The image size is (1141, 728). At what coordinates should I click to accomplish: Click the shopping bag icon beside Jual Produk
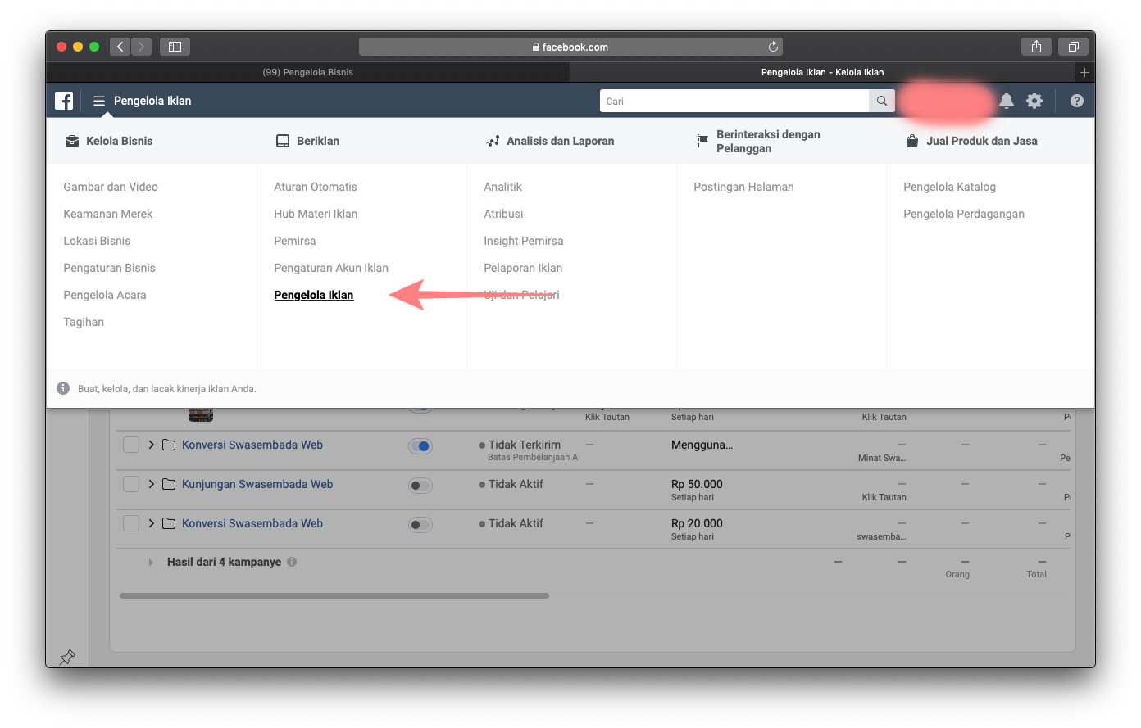tap(912, 141)
